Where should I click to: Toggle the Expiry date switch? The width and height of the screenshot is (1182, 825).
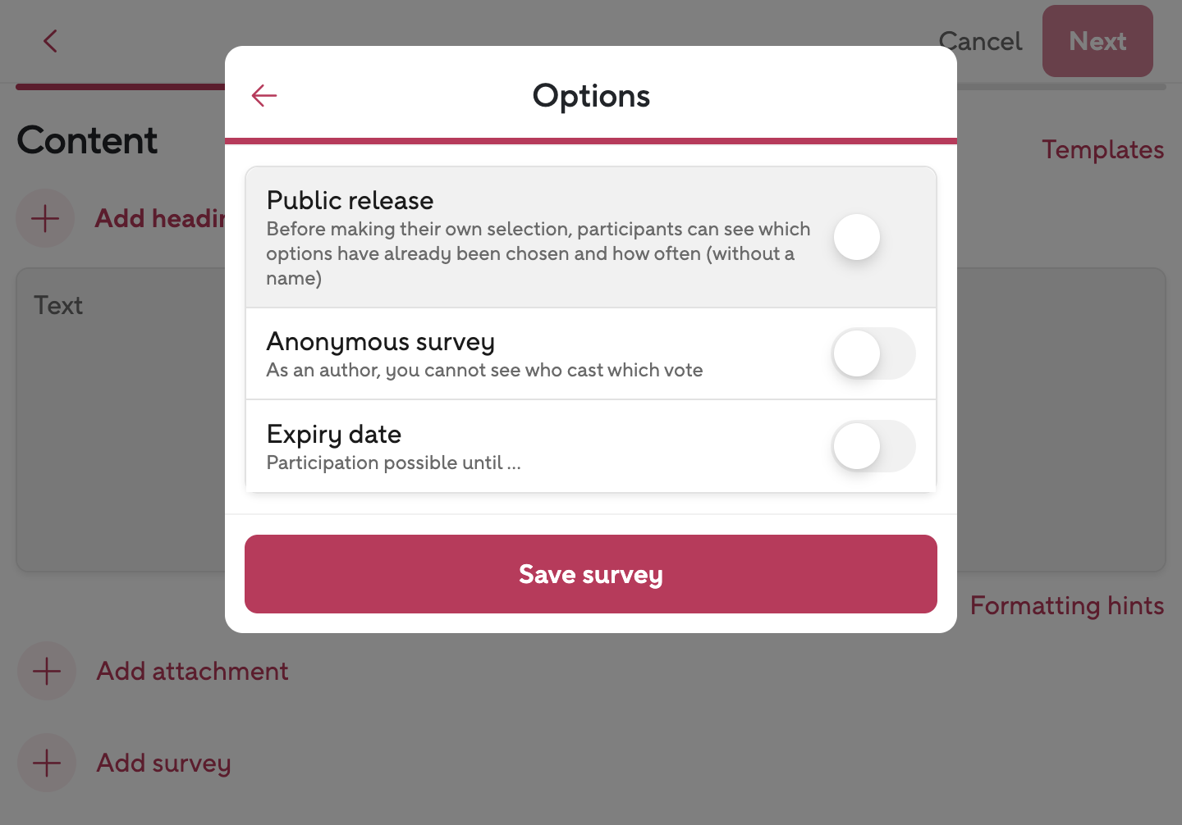point(873,446)
